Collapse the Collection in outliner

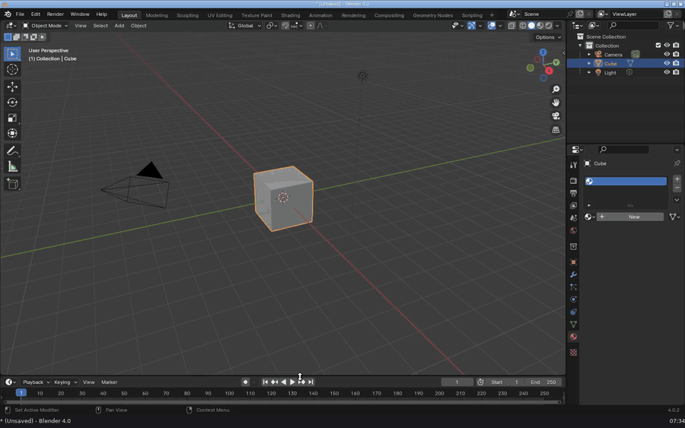[580, 46]
